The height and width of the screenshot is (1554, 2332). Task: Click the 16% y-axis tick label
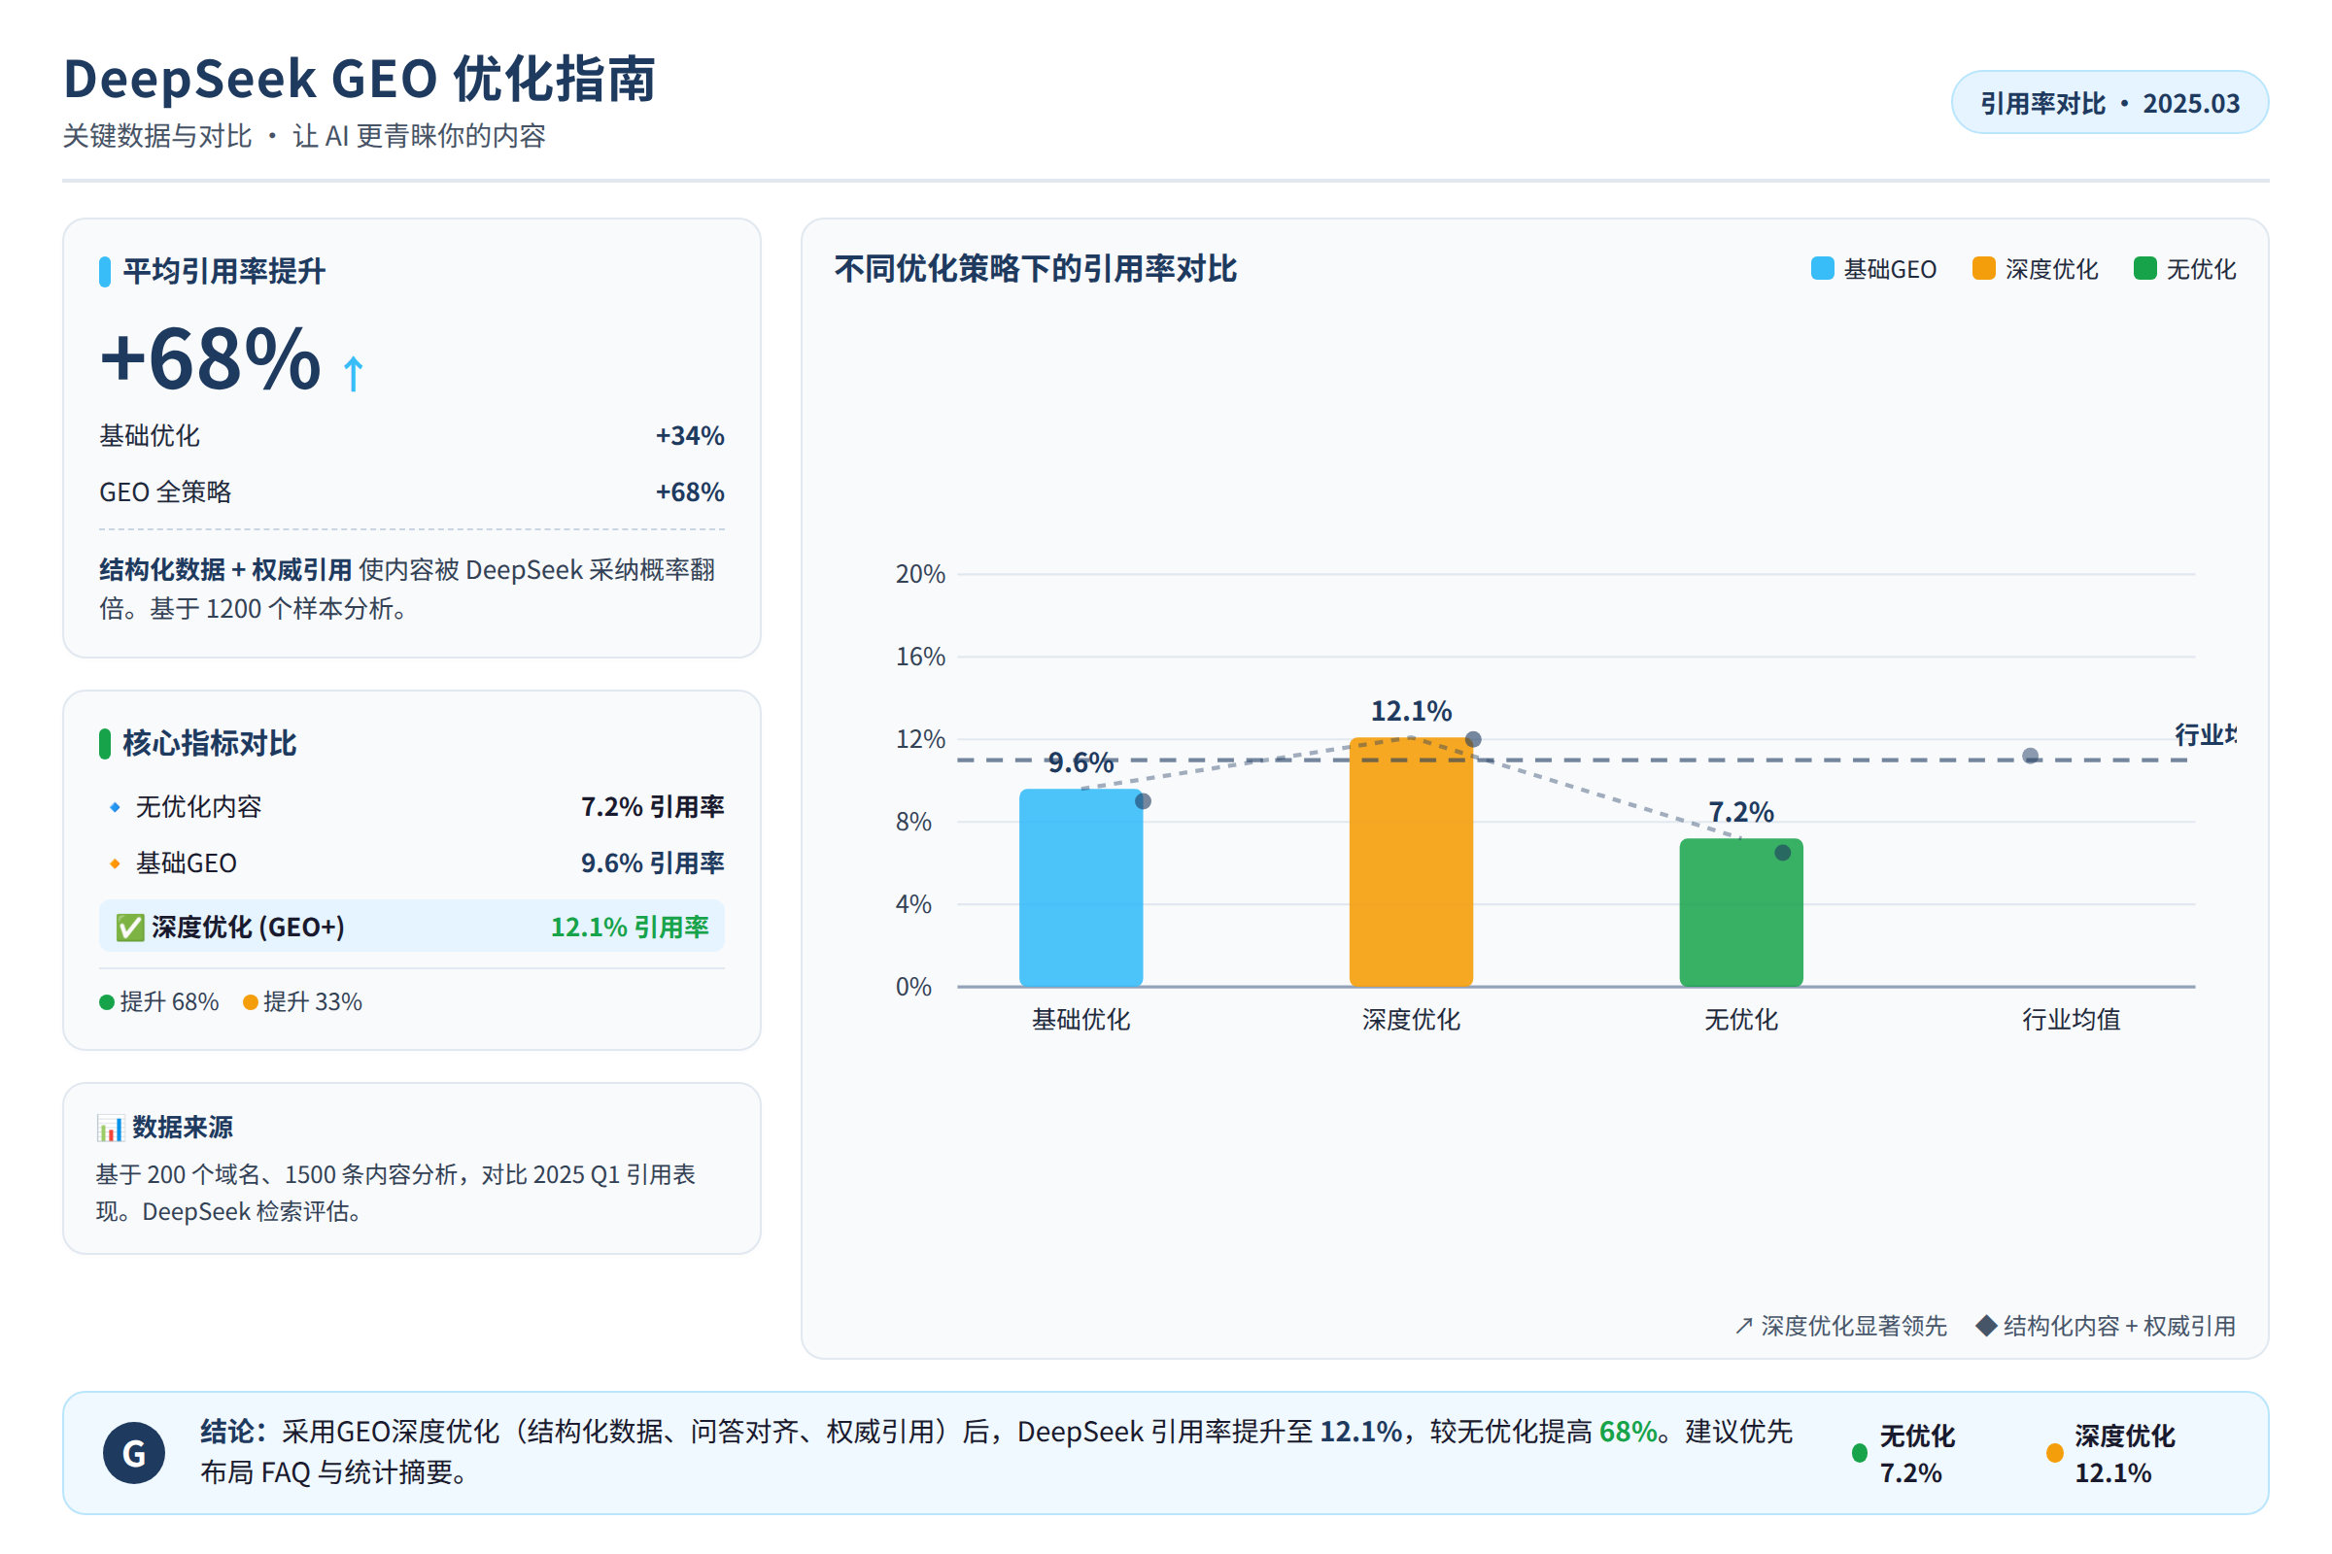tap(920, 657)
